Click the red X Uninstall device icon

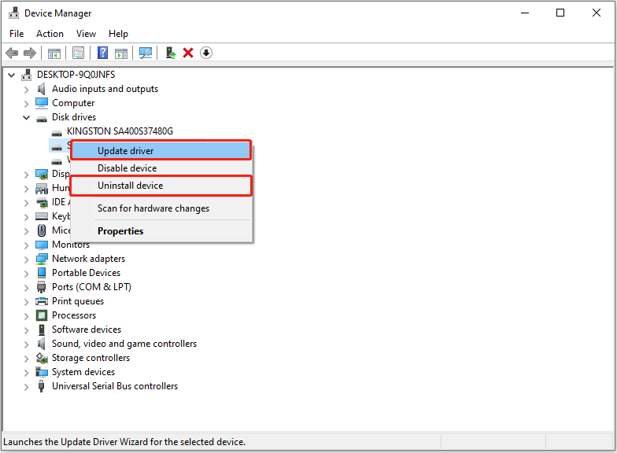click(x=188, y=53)
